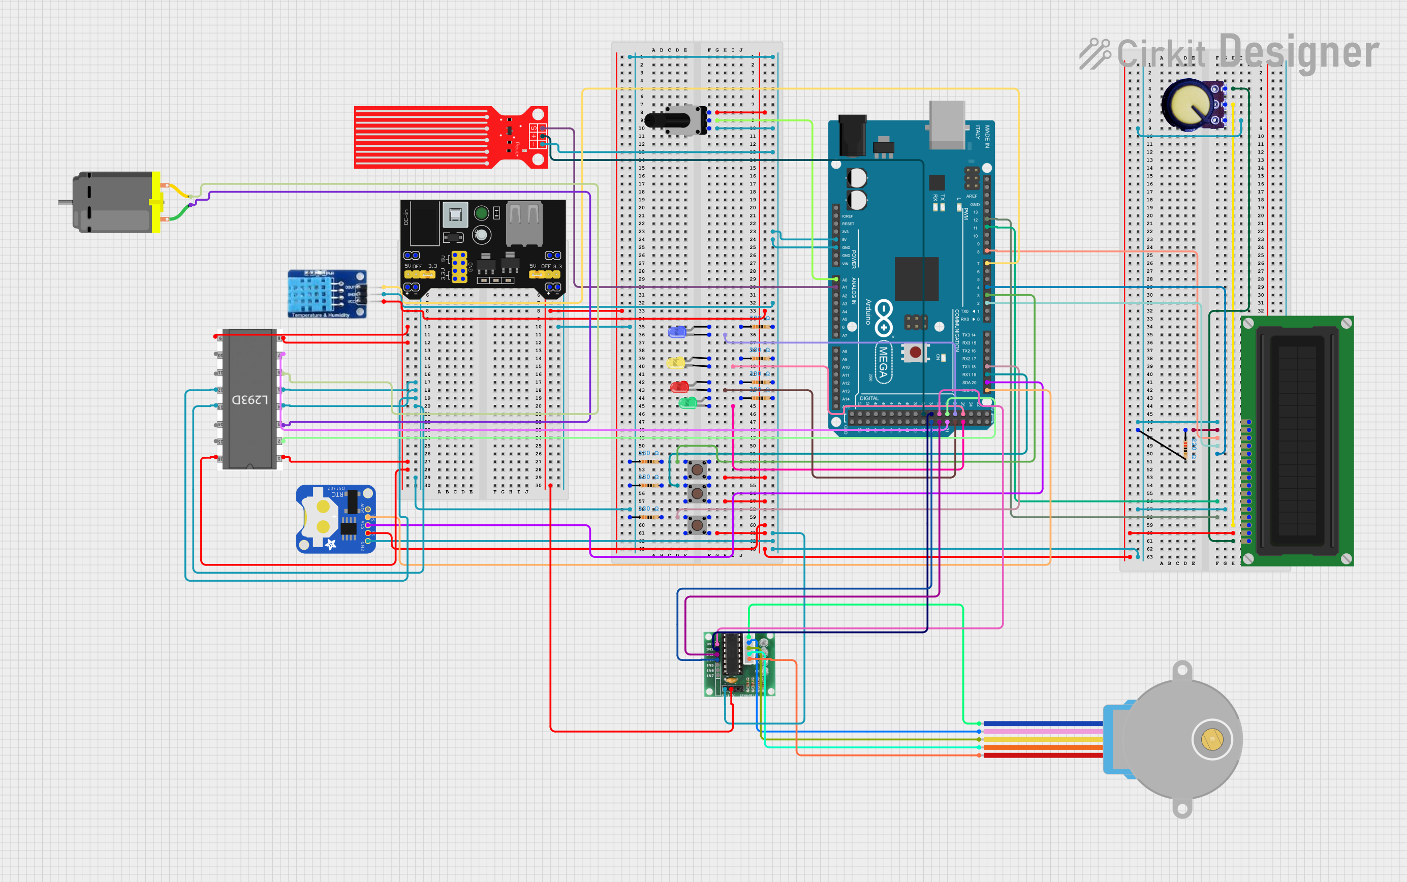Screen dimensions: 1407x882
Task: Click the right 5V/OFF/3.3 jumper selector
Action: pos(545,273)
